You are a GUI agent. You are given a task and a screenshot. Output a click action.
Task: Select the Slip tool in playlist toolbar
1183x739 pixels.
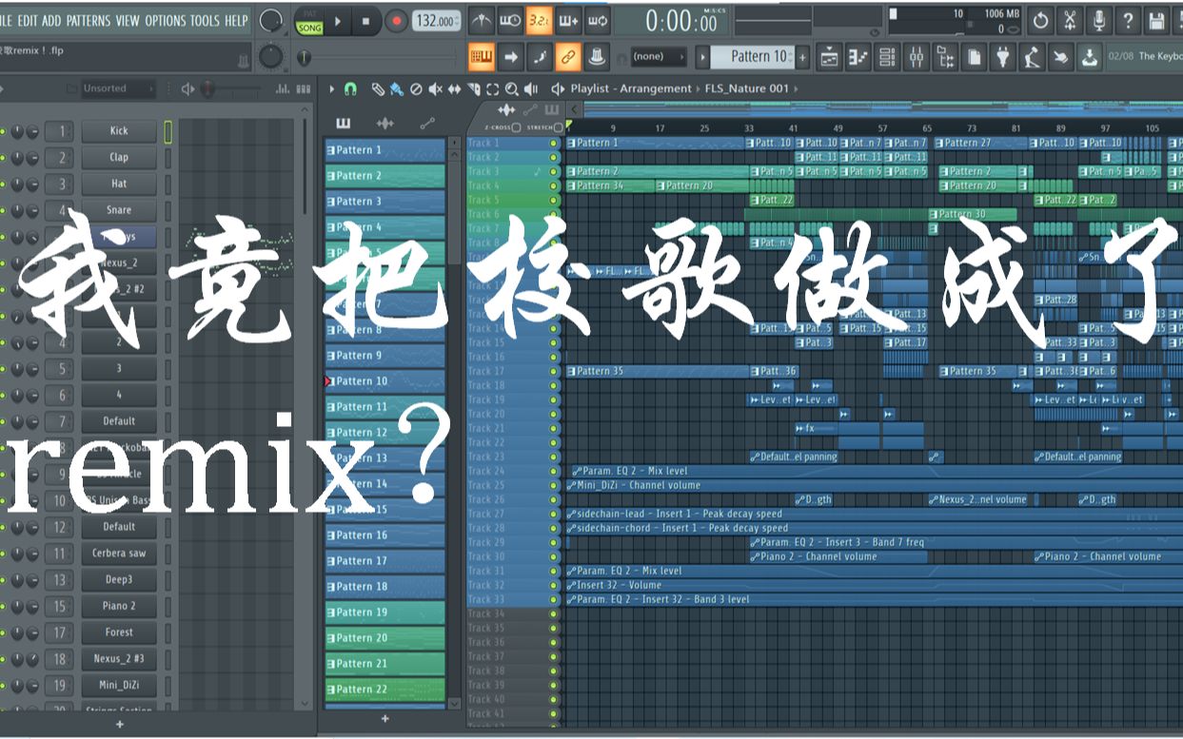pos(454,89)
